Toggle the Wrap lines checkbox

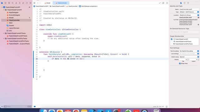click(180, 63)
